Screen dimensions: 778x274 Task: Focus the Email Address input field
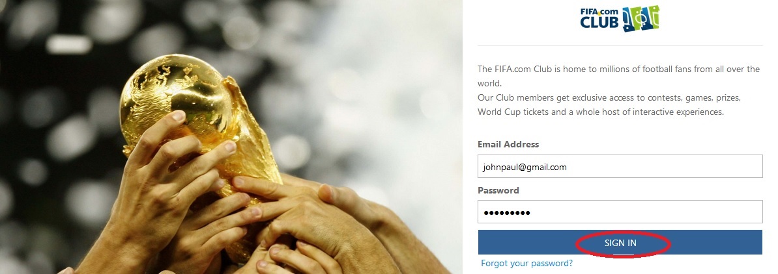(620, 166)
